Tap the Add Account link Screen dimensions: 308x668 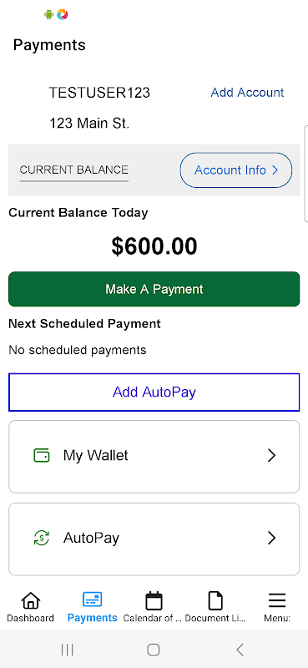[x=248, y=93]
